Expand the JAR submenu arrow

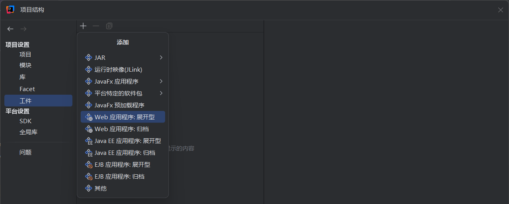[x=161, y=58]
